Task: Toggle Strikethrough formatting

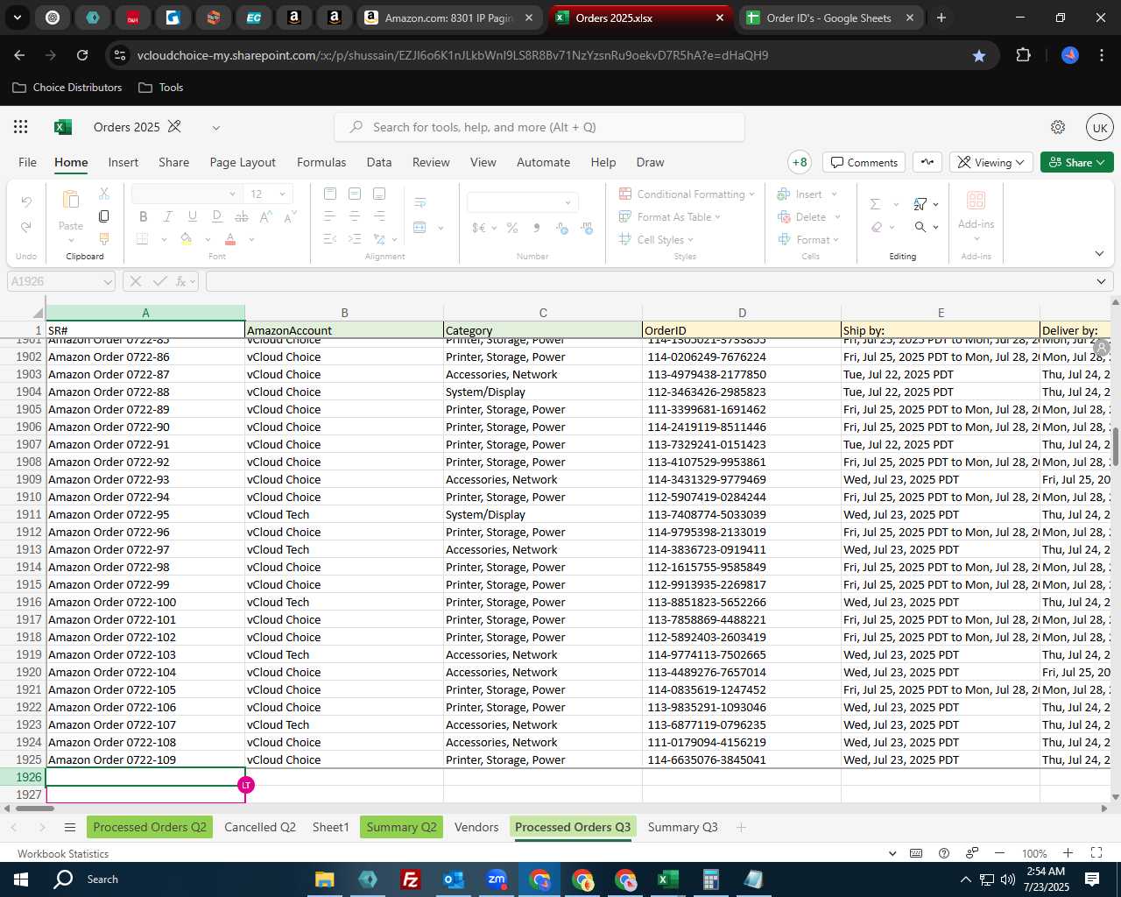Action: point(242,216)
